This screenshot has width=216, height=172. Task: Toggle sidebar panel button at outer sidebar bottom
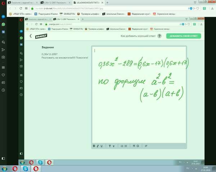(3, 158)
